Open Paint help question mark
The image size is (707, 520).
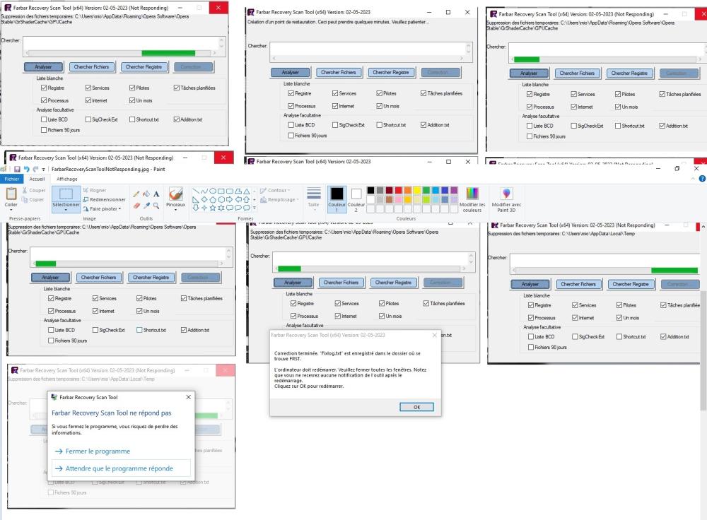[702, 179]
